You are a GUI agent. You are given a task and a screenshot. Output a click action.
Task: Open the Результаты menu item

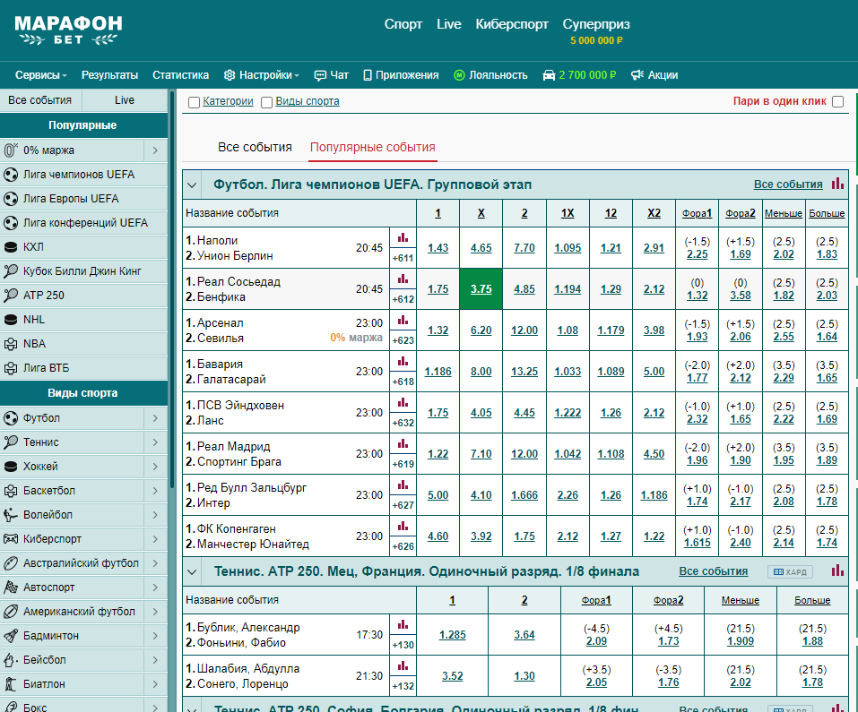tap(109, 75)
